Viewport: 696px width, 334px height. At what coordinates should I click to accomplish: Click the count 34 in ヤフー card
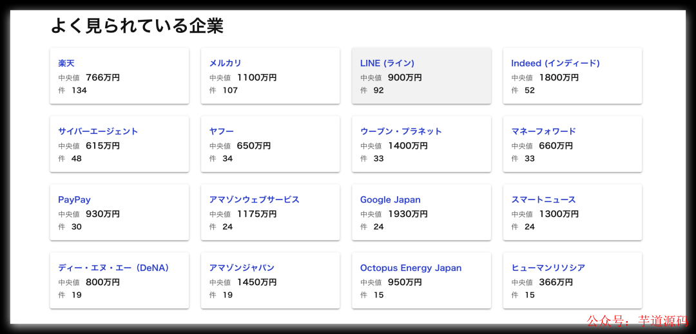pyautogui.click(x=227, y=158)
